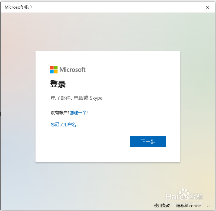Open the 创建一个! create account link

(79, 113)
